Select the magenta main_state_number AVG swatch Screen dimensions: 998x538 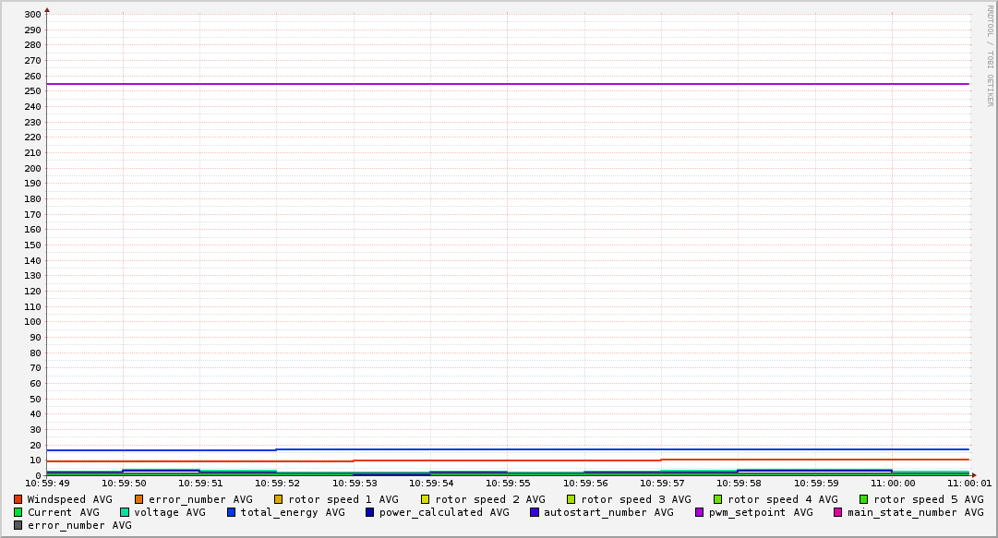[838, 512]
